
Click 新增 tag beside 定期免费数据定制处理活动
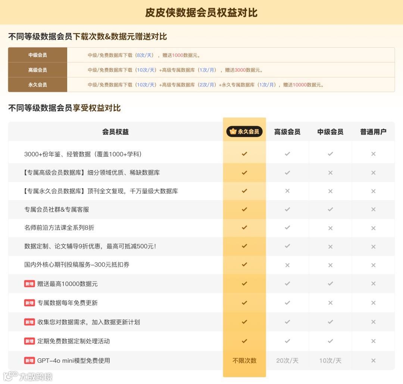click(x=29, y=341)
